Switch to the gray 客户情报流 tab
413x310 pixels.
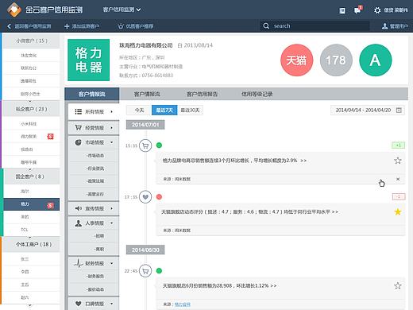[147, 94]
